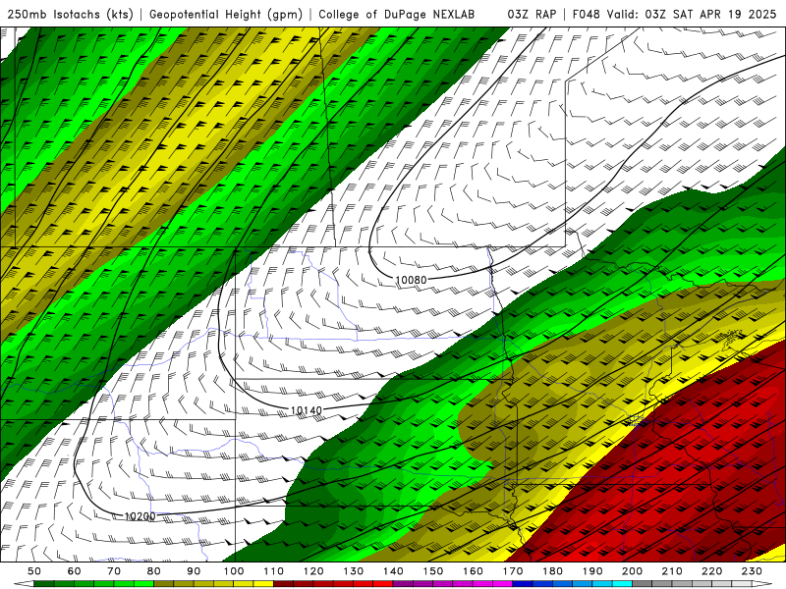Click the 160 knot scale label
Screen dimensions: 786x589
(x=473, y=571)
